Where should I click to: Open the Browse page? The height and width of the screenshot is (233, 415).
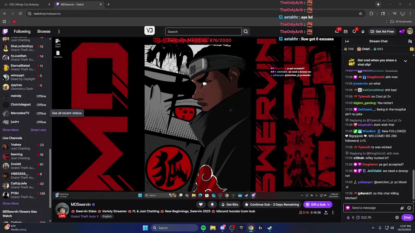44,31
